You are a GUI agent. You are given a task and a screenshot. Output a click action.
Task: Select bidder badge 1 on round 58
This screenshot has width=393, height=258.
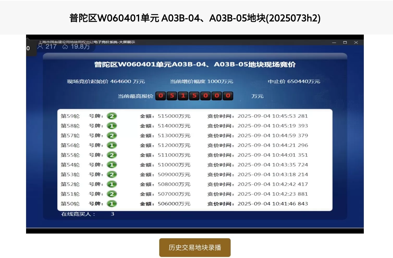coord(112,126)
